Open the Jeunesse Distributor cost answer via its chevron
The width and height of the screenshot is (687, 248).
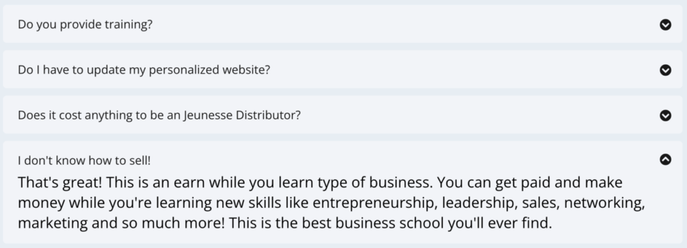coord(665,115)
